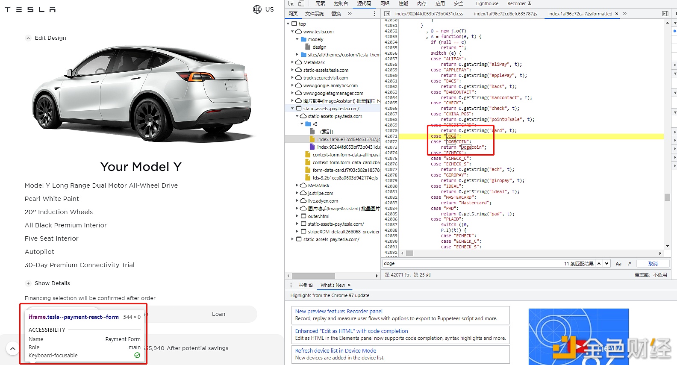Click the Tesla logo

(30, 9)
